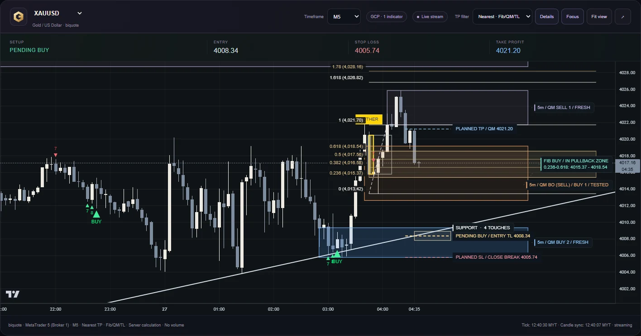This screenshot has width=641, height=336.
Task: Open the M5 timeframe dropdown
Action: click(344, 17)
